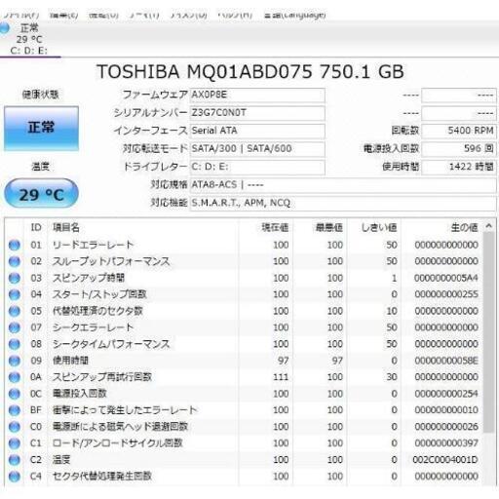Screen dimensions: 499x499
Task: Click the 温度 label above 29 °C button
Action: coord(40,167)
